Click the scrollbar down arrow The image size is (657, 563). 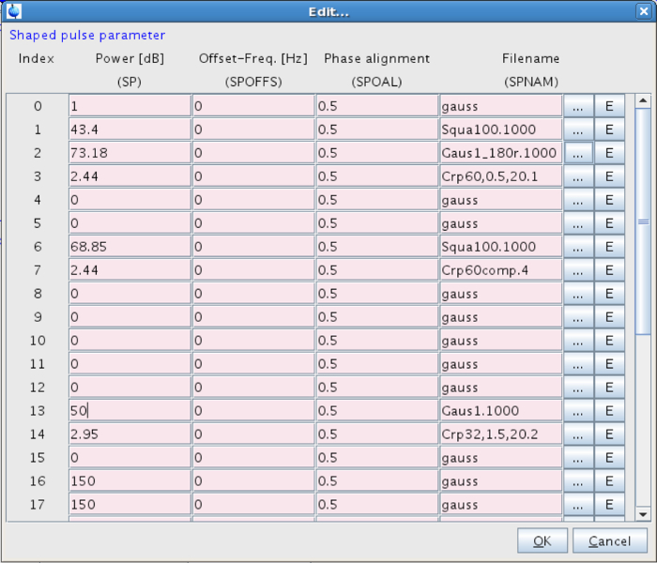[x=643, y=514]
